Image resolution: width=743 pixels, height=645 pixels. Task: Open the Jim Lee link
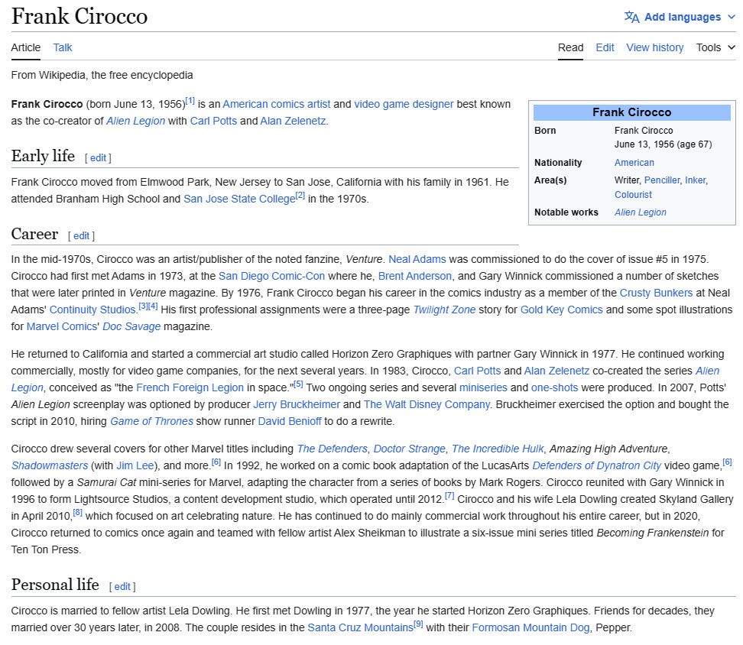point(135,465)
